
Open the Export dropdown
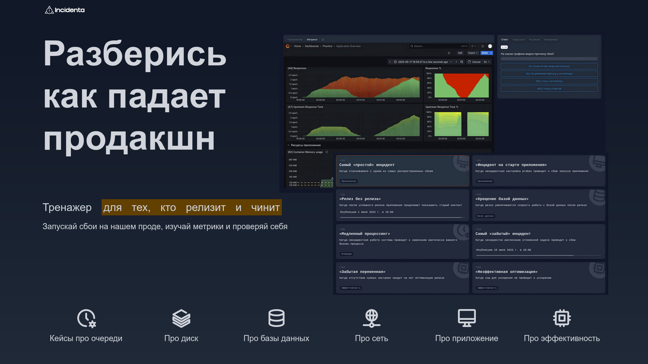[x=473, y=53]
